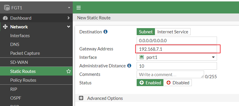The height and width of the screenshot is (106, 239).
Task: Click the Dashboard gauge icon
Action: coord(5,18)
